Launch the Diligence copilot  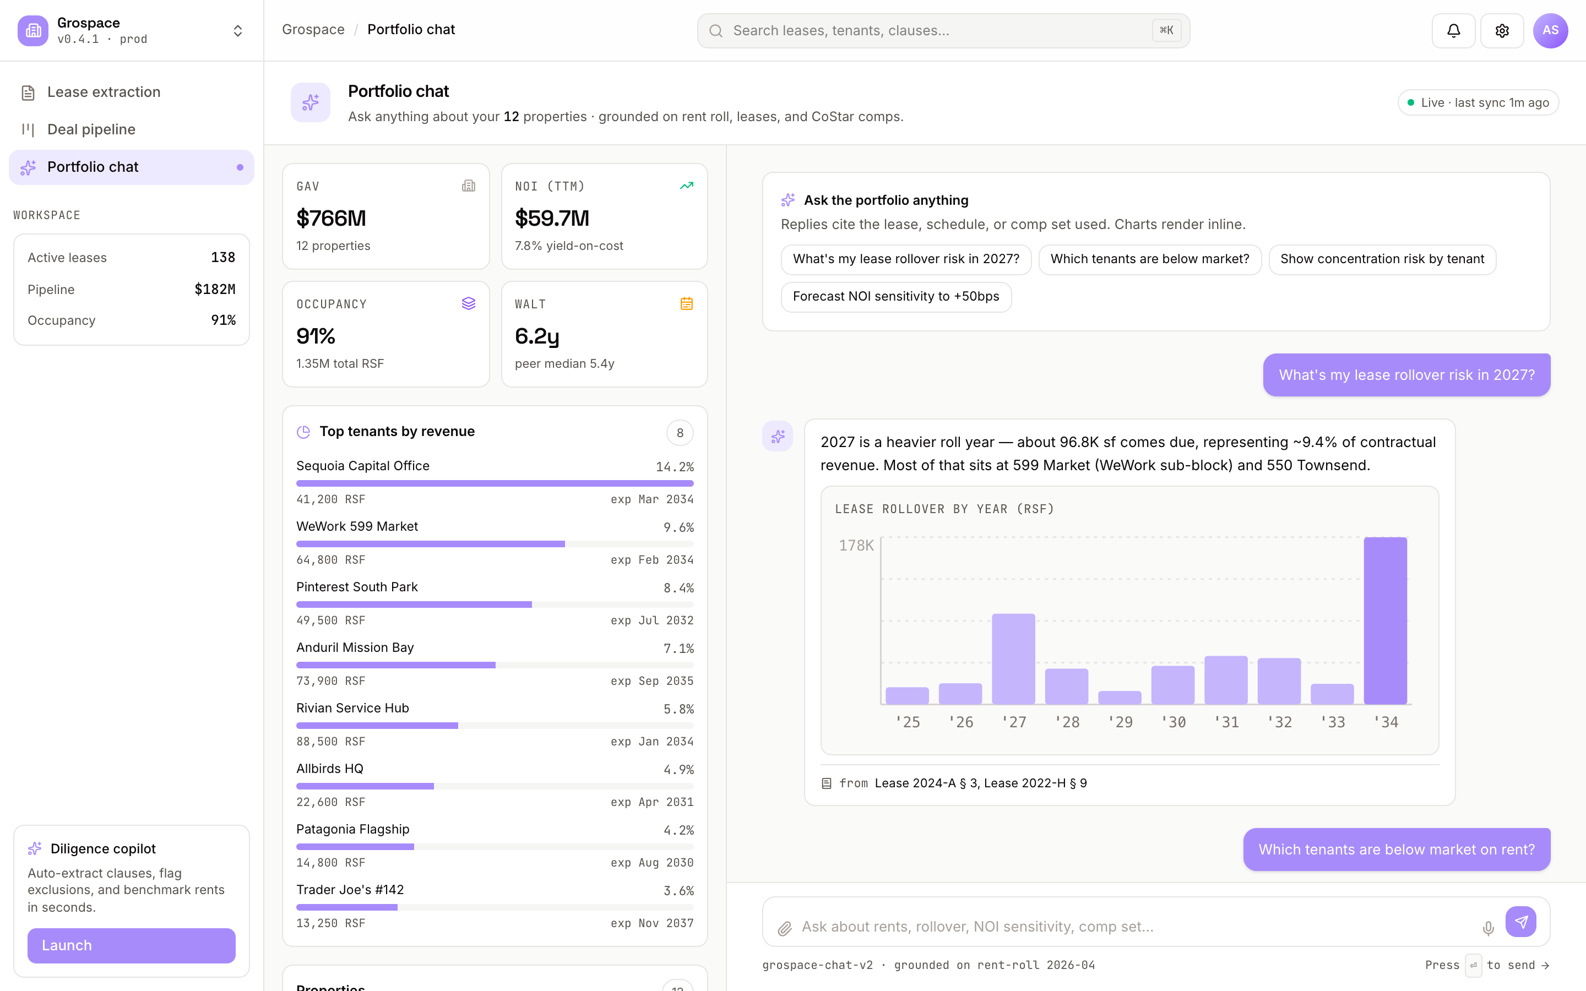click(x=131, y=945)
